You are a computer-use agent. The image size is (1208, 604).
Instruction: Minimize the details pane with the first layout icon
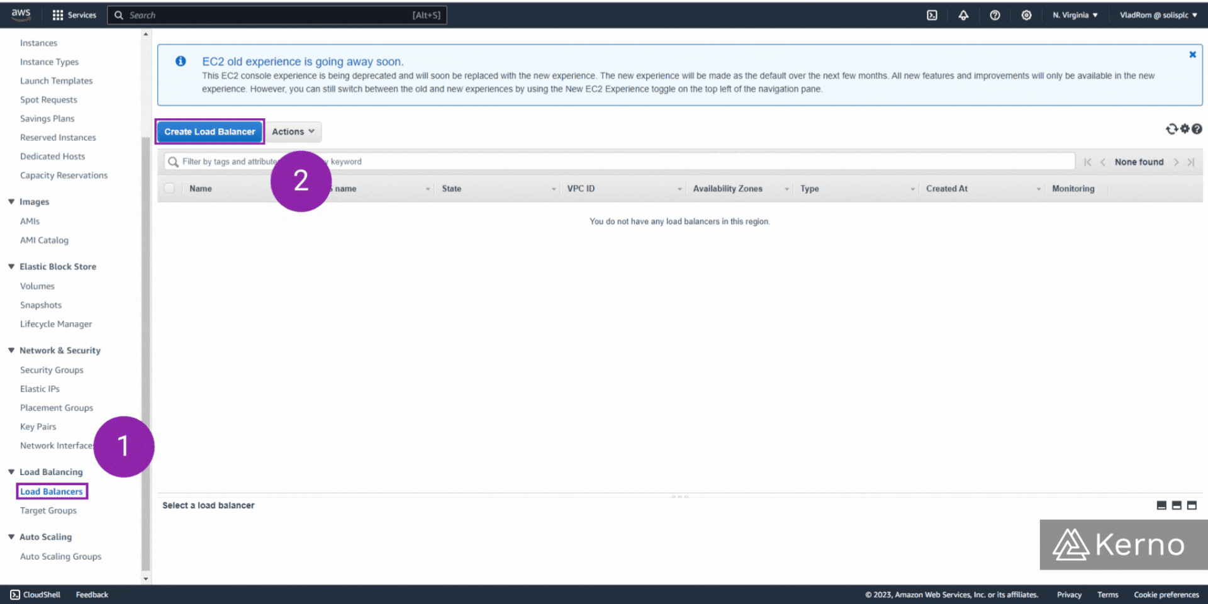pyautogui.click(x=1161, y=505)
